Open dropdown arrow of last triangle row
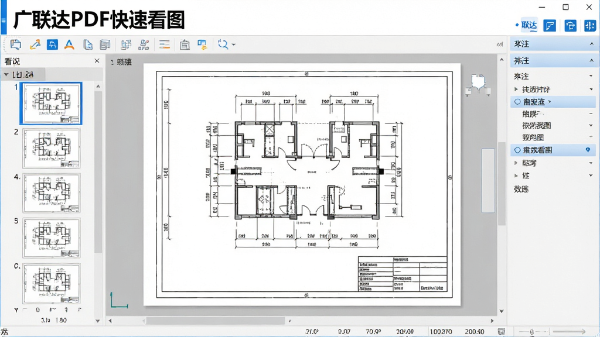600x337 pixels. 591,176
